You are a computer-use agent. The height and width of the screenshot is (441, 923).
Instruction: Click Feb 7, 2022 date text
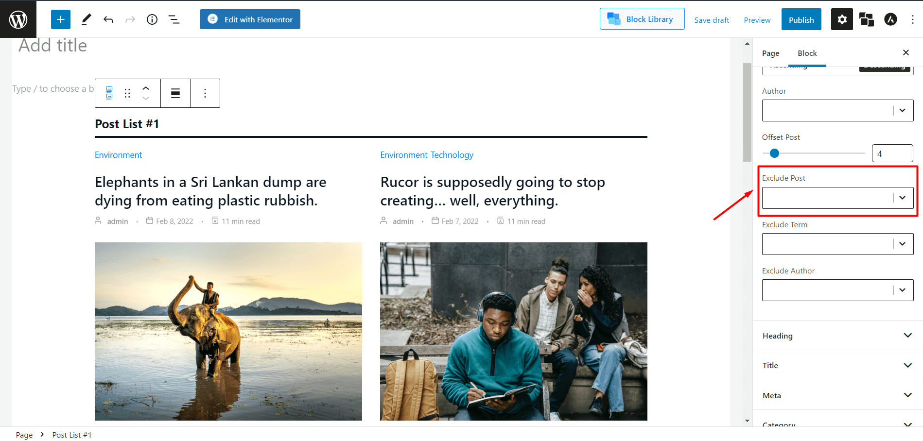(460, 221)
